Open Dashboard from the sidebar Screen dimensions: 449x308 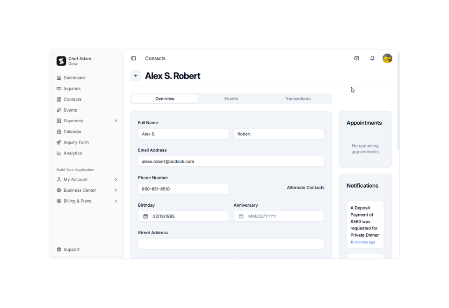point(74,78)
